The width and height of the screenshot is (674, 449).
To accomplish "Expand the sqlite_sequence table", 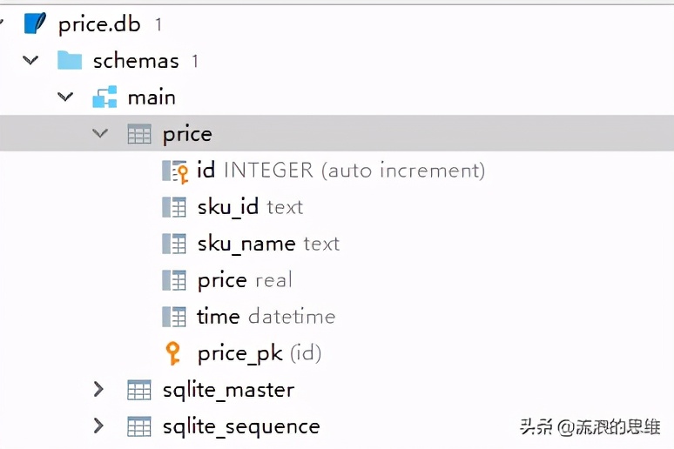I will click(x=99, y=426).
